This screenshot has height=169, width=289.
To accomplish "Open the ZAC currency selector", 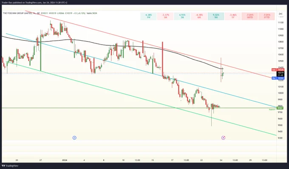I will click(x=280, y=14).
